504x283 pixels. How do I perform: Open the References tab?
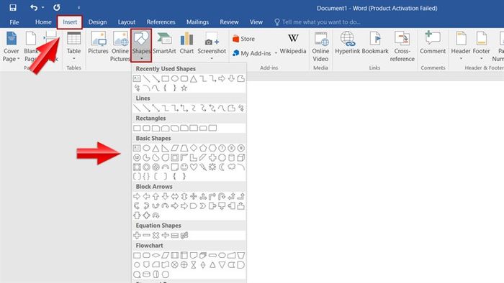pyautogui.click(x=161, y=22)
